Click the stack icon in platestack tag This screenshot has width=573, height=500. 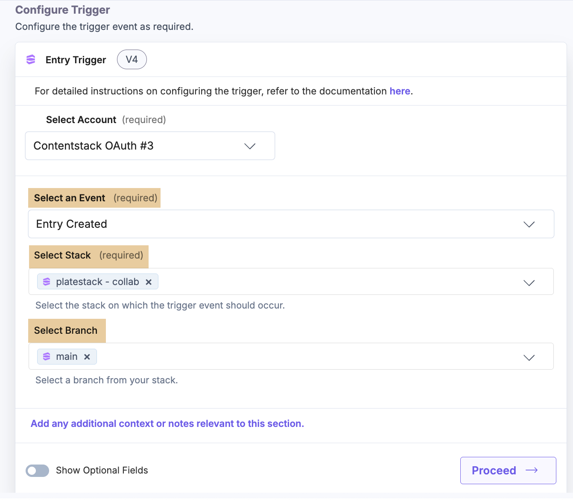(47, 282)
